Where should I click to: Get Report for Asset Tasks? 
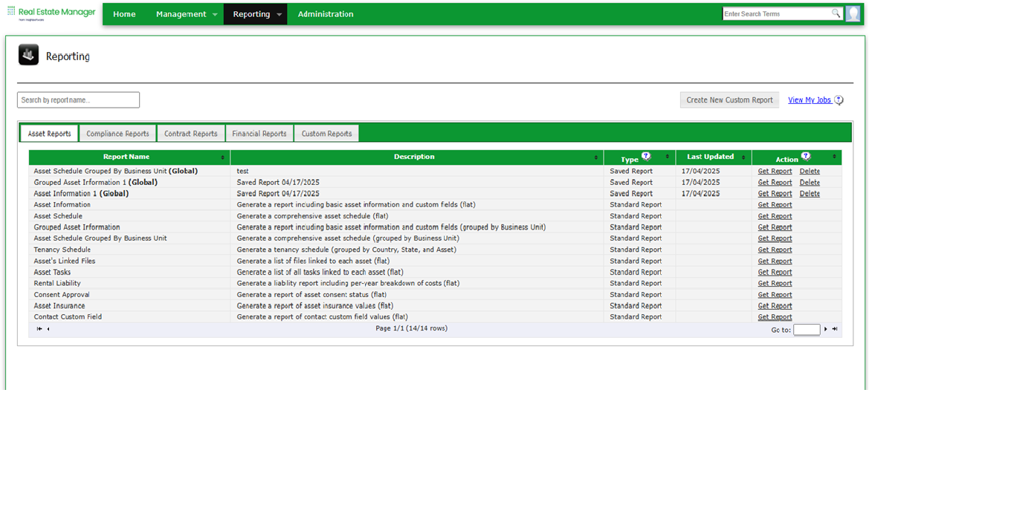(x=775, y=272)
